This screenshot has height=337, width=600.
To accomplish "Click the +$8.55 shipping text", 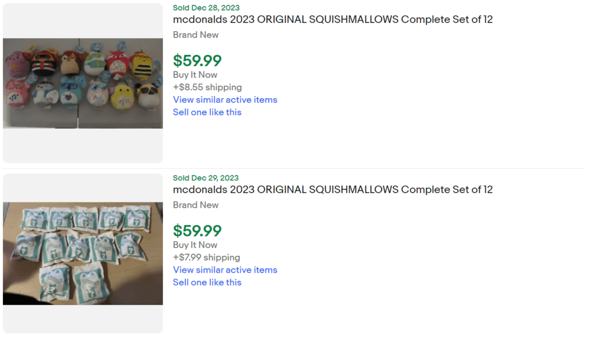I will [207, 87].
